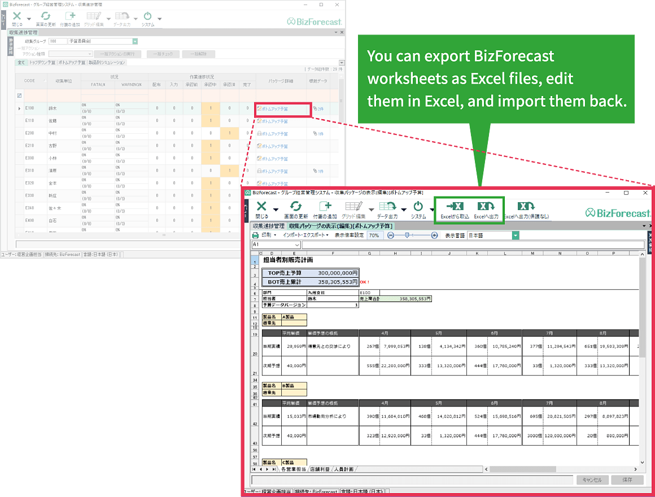Viewport: 655px width, 497px height.
Task: Click the 保存 save button
Action: pos(627,480)
